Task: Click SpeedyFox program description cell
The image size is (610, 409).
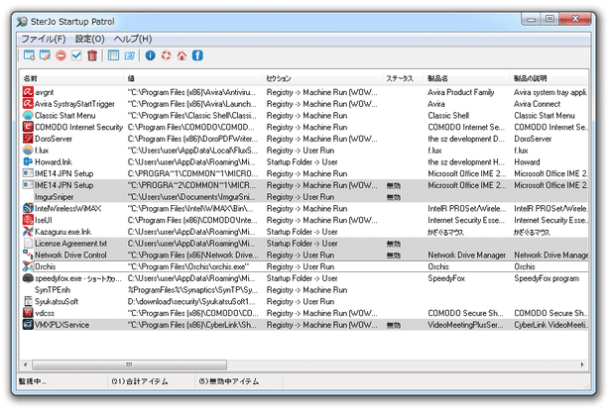Action: tap(547, 278)
